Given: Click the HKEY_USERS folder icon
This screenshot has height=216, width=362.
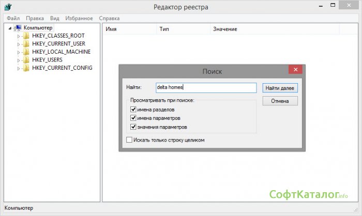Looking at the screenshot, I should (26, 60).
